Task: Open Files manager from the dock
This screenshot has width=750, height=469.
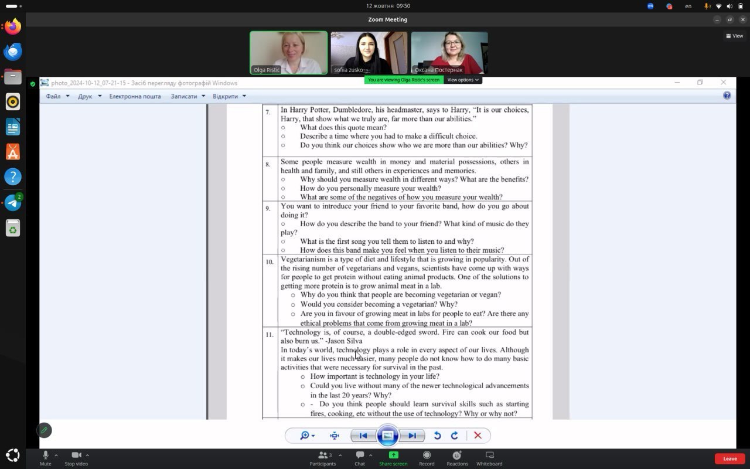Action: [x=13, y=77]
